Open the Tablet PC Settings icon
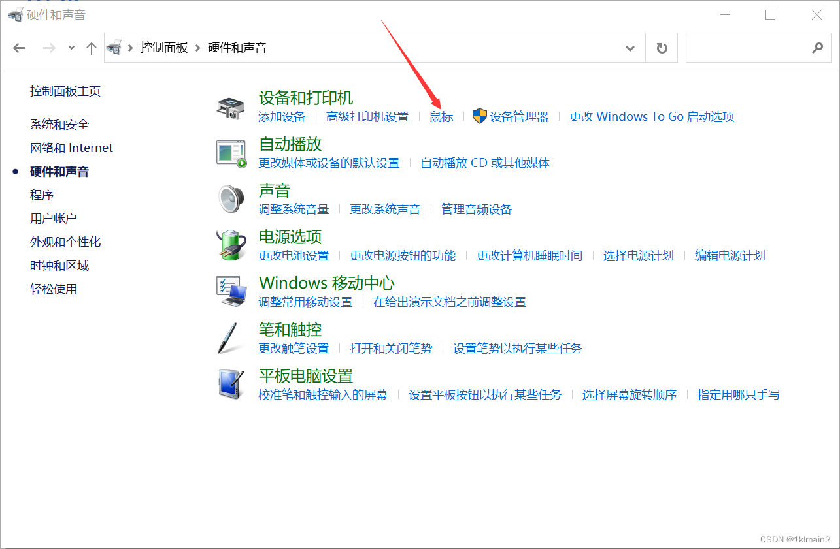Image resolution: width=840 pixels, height=549 pixels. [230, 384]
